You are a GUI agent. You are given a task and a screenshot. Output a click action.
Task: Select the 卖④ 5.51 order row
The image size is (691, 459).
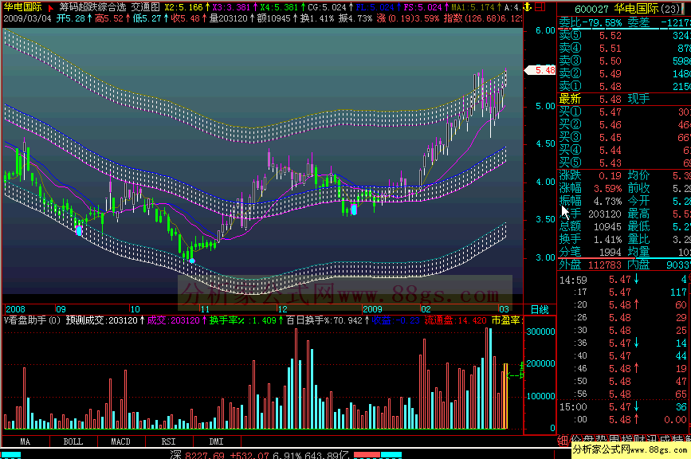(624, 49)
